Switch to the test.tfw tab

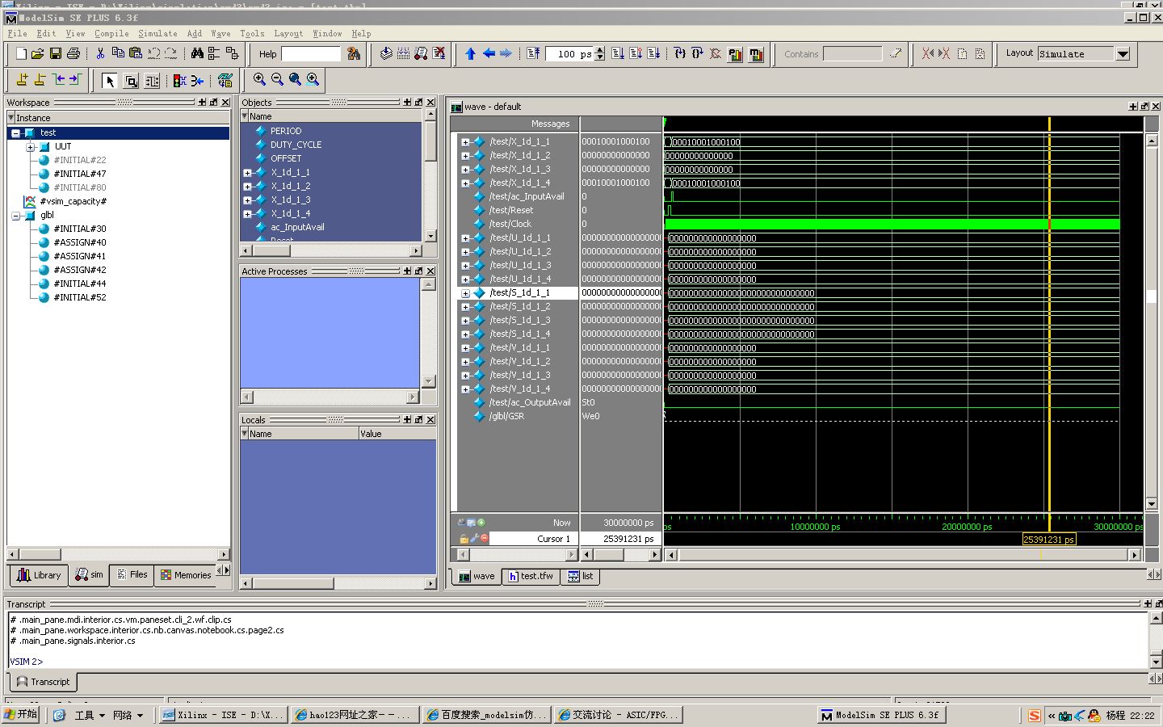[531, 576]
